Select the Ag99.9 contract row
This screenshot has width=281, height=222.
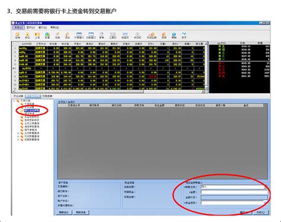tap(108, 73)
